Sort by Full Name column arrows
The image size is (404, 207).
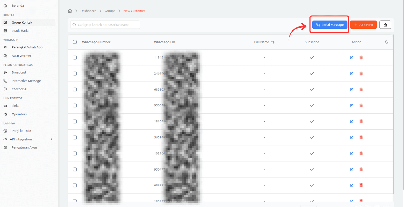[273, 42]
